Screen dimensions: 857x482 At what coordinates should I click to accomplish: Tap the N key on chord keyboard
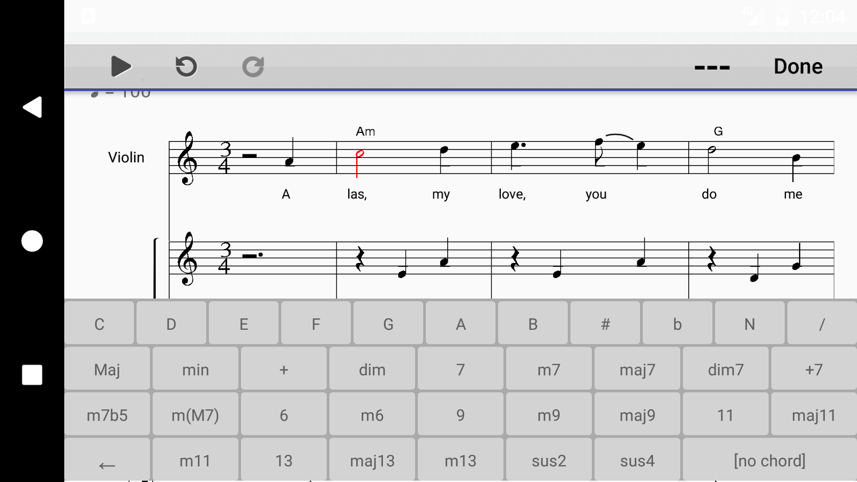750,323
